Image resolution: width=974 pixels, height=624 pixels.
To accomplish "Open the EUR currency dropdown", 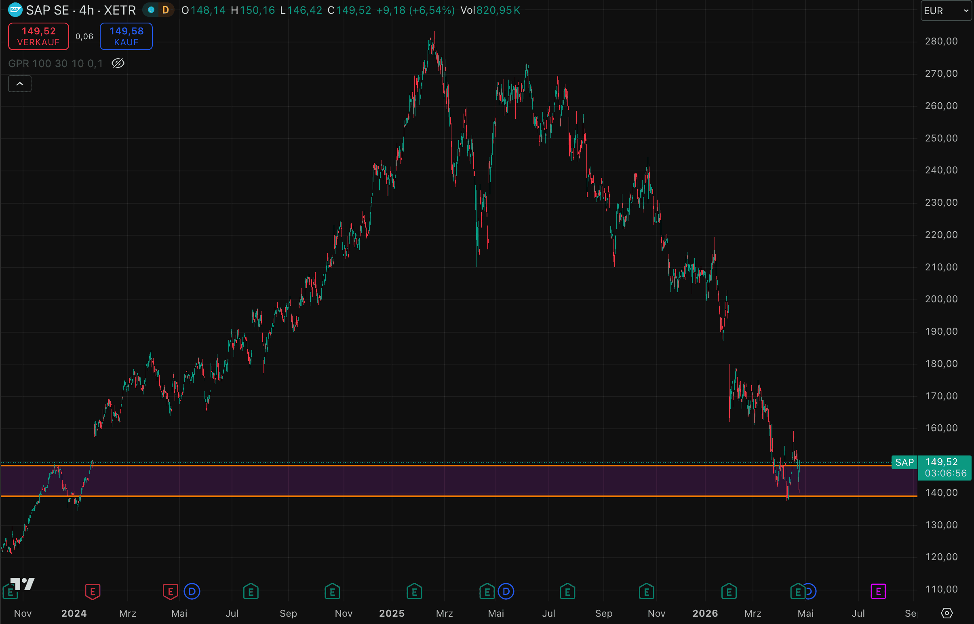I will click(946, 11).
